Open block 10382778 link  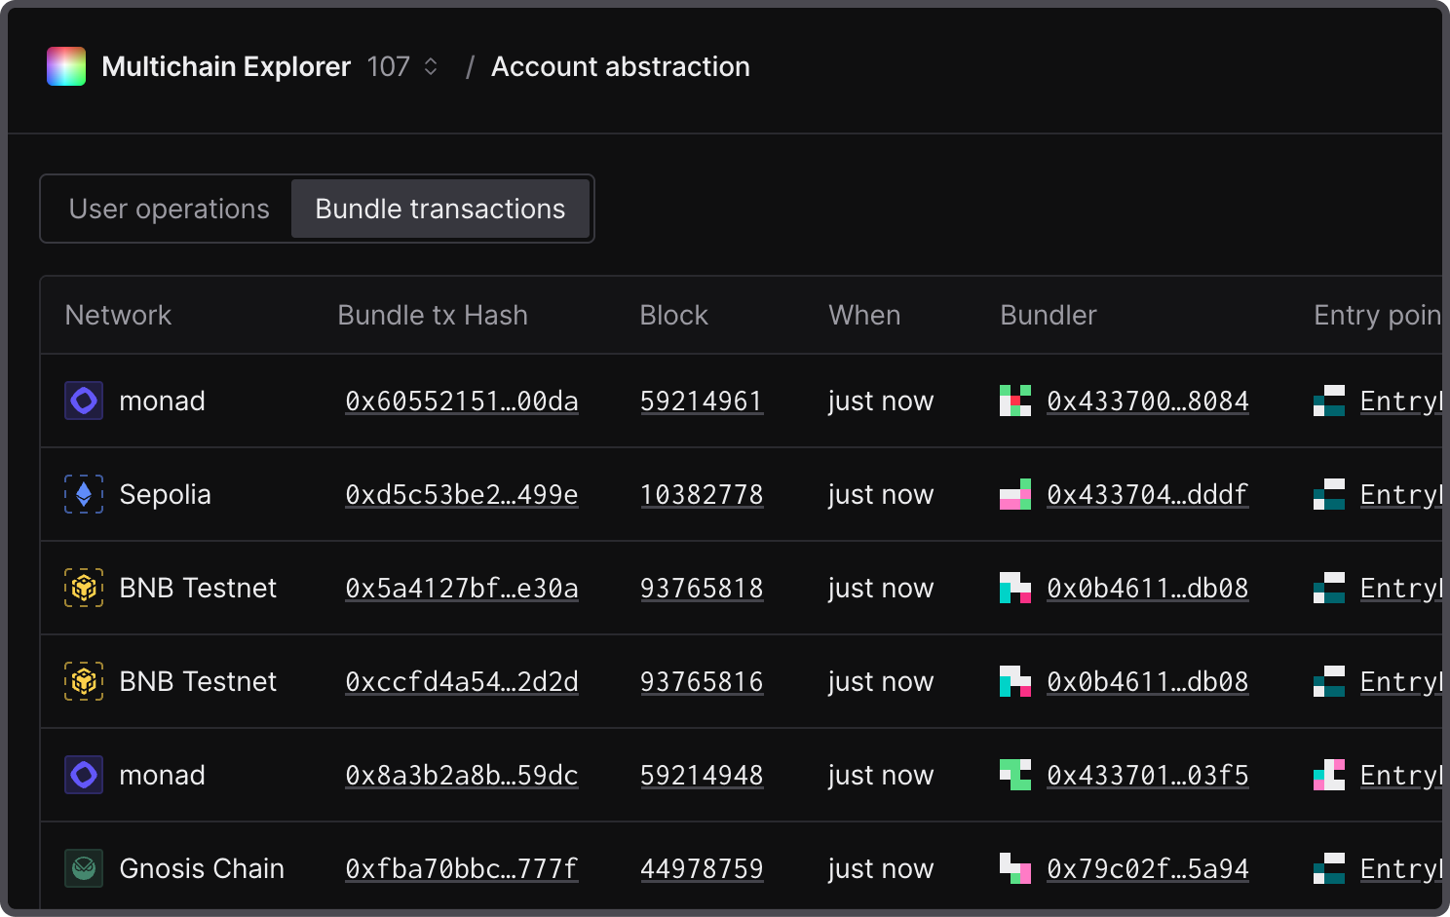(x=702, y=494)
